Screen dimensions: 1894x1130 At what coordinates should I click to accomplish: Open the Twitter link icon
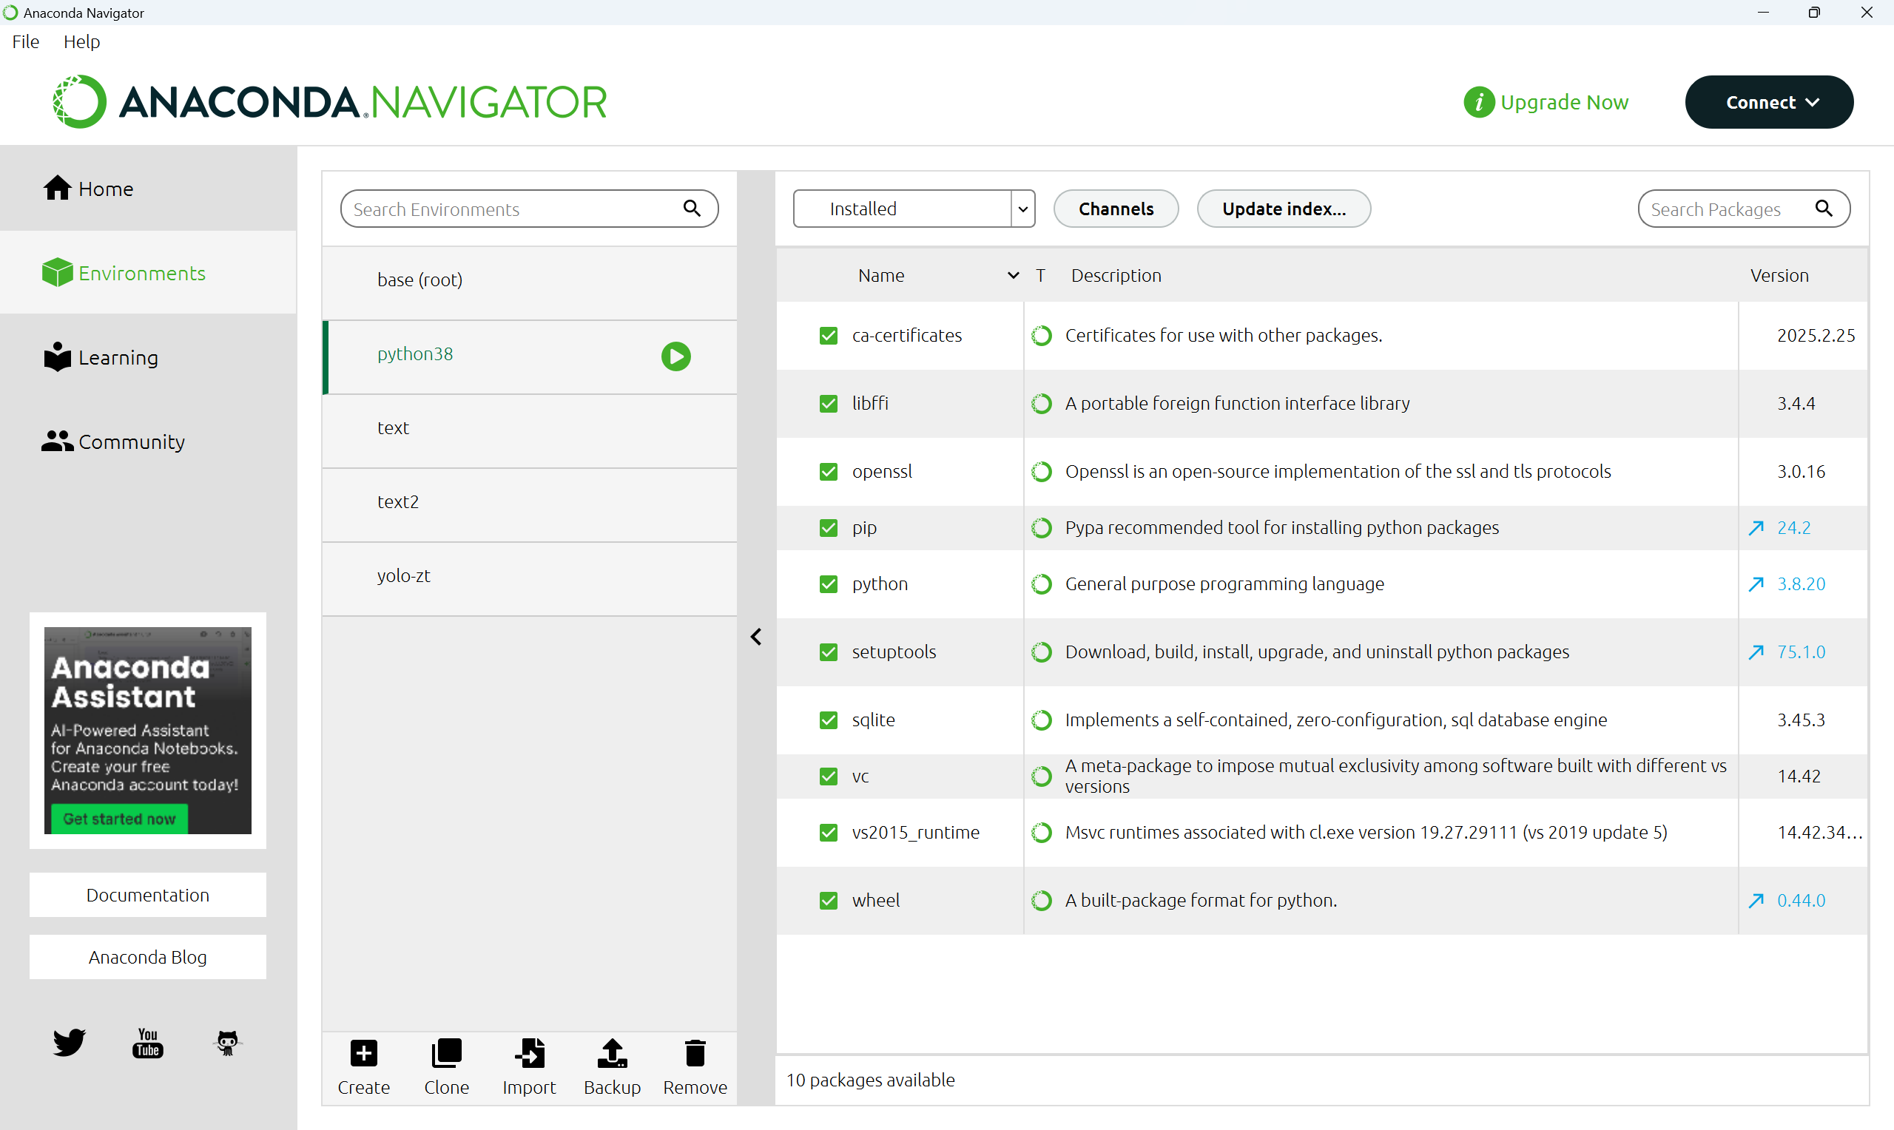(x=70, y=1043)
